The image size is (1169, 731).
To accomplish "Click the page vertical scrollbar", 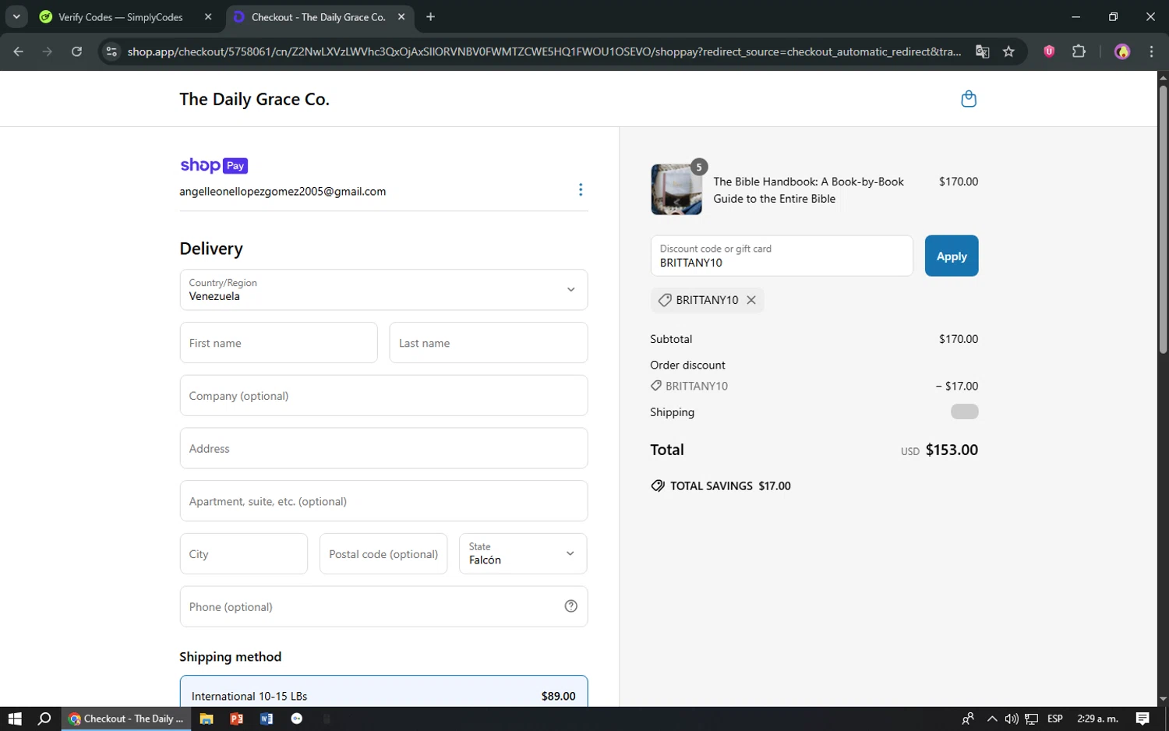I will point(1163,218).
